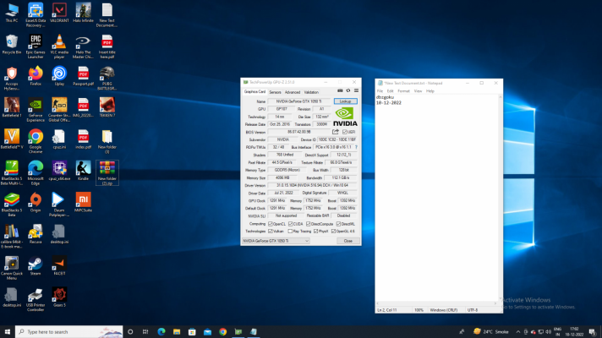Switch to the Validation tab in GPU-Z
The width and height of the screenshot is (602, 338).
pos(311,92)
